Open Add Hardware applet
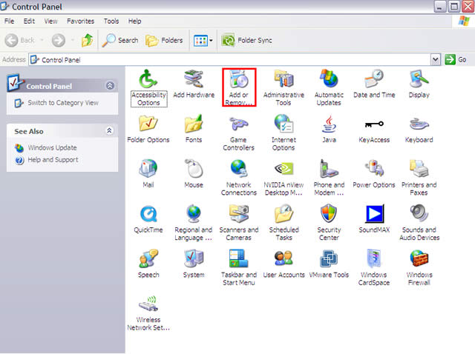 [x=194, y=84]
